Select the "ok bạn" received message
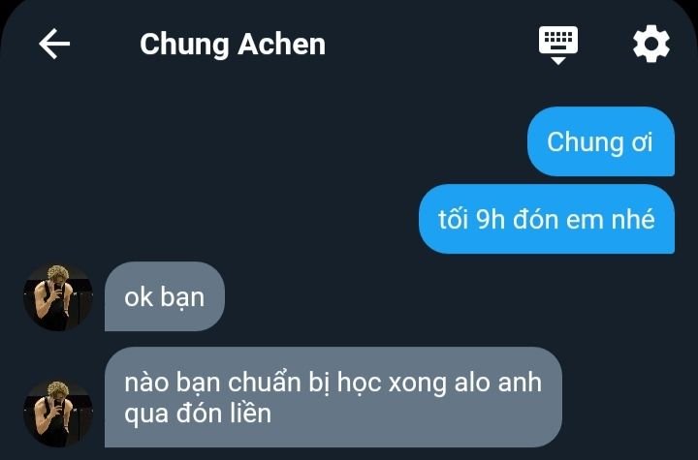 [165, 296]
